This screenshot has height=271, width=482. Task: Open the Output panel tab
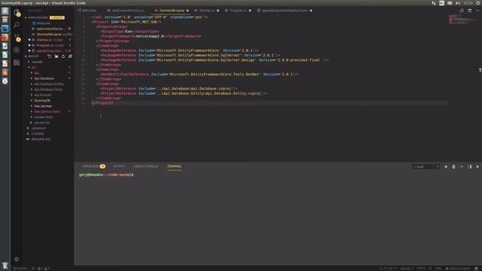(119, 166)
